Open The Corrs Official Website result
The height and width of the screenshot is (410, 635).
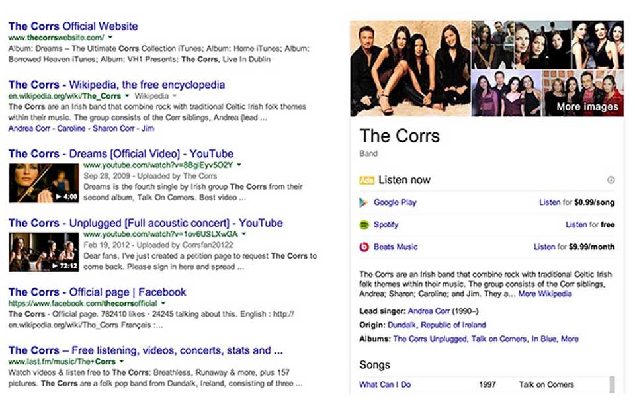click(x=73, y=26)
